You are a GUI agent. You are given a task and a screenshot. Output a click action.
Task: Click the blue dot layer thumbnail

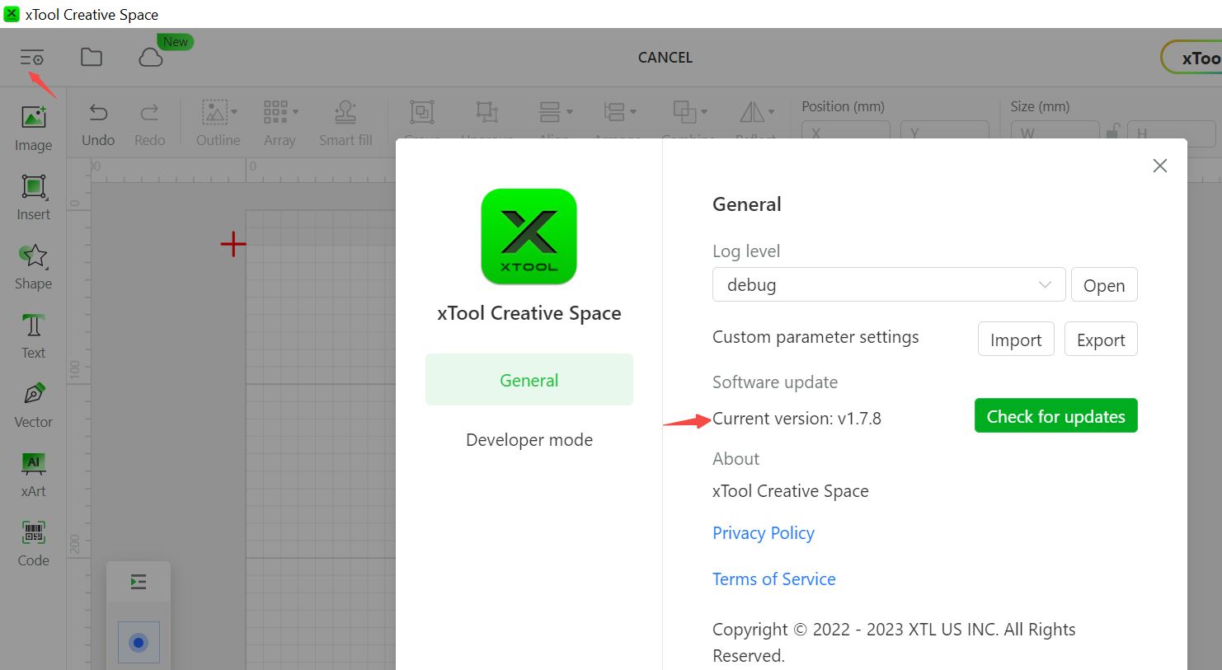point(139,643)
